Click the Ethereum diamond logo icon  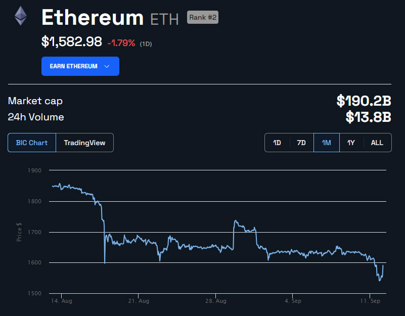point(21,16)
